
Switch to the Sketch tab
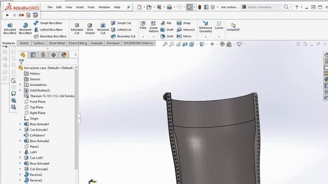[x=24, y=43]
